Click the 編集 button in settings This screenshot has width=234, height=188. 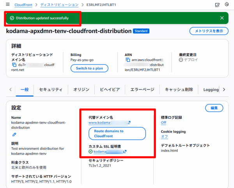[214, 108]
